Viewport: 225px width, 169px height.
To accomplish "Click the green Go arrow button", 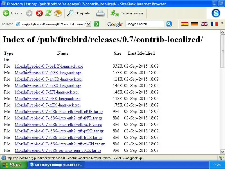I will point(96,24).
